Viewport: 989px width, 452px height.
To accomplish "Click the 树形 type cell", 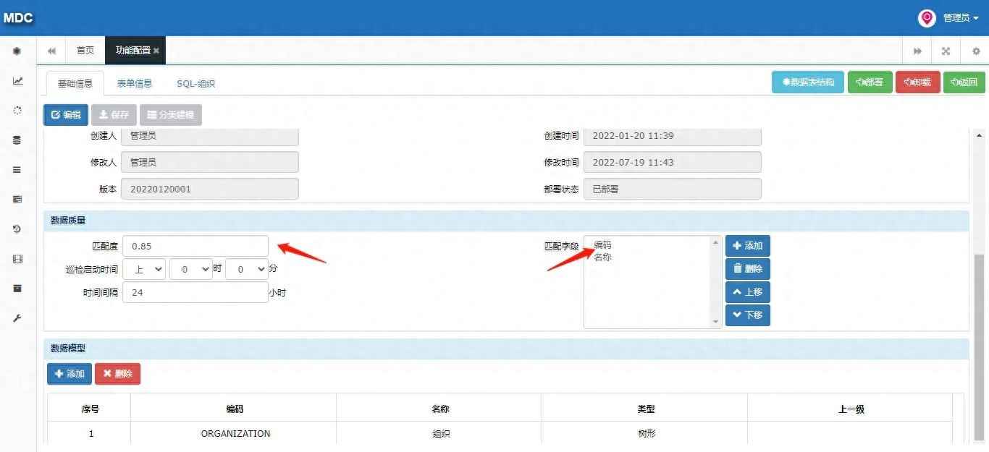I will point(646,434).
